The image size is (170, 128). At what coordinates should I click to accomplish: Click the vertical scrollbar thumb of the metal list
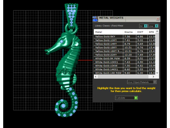click(x=157, y=40)
